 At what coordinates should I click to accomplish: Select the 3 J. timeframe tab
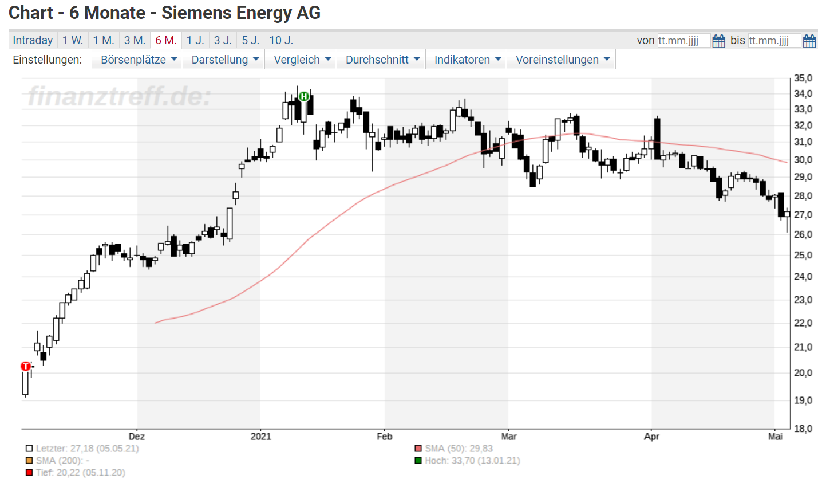(x=223, y=40)
